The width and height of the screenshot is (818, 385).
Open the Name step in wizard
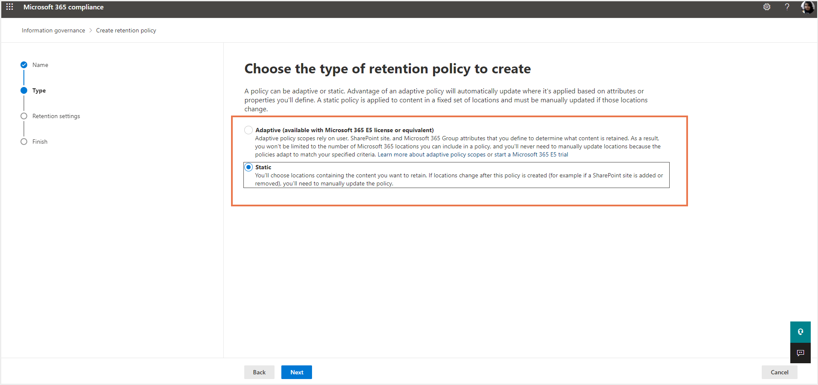point(40,65)
